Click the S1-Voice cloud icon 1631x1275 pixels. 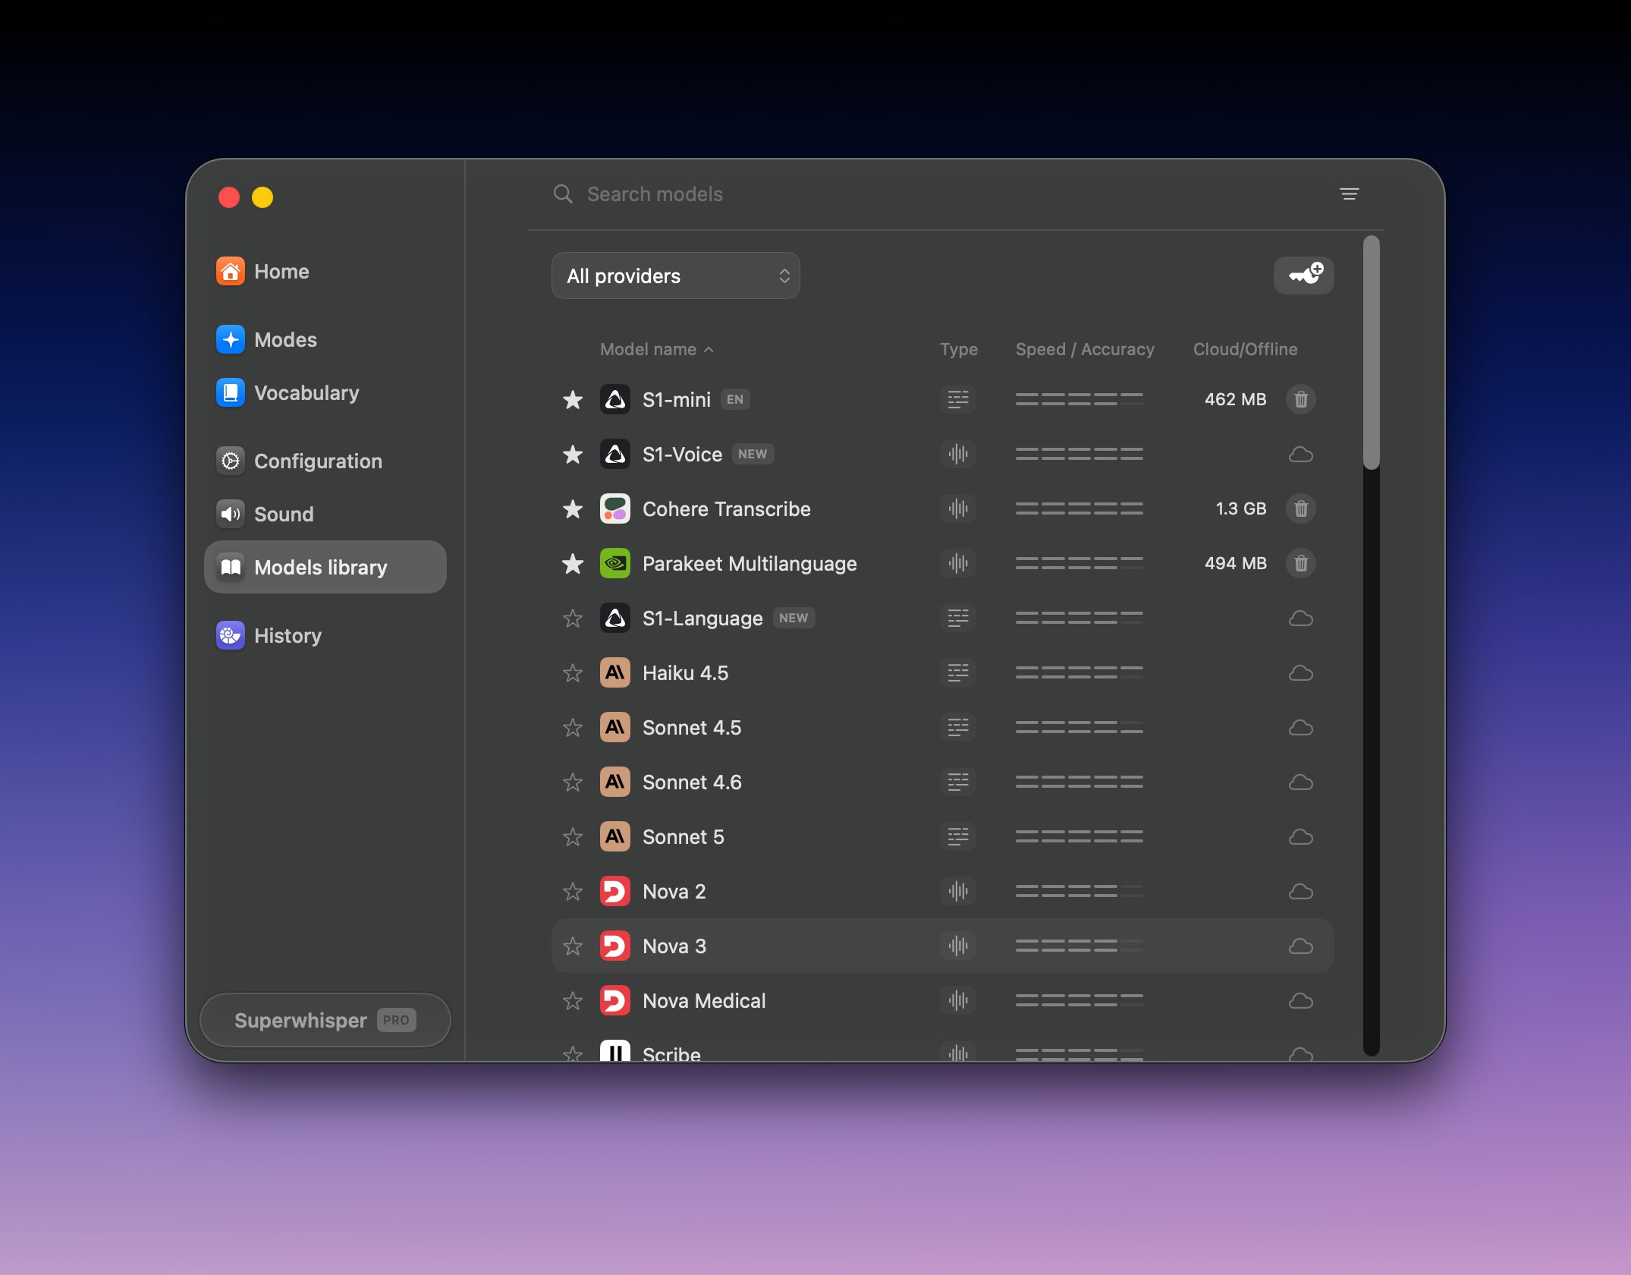[x=1300, y=454]
